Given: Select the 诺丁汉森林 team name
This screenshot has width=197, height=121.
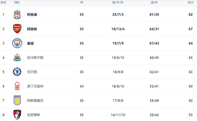Looking at the screenshot, I should (36, 86).
